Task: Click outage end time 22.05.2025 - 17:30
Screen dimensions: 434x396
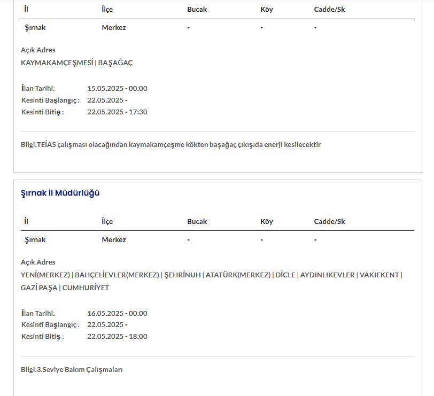Action: (117, 112)
